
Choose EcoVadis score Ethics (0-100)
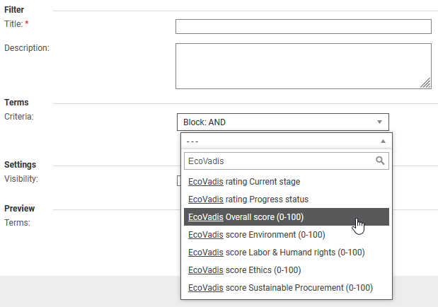coord(245,270)
